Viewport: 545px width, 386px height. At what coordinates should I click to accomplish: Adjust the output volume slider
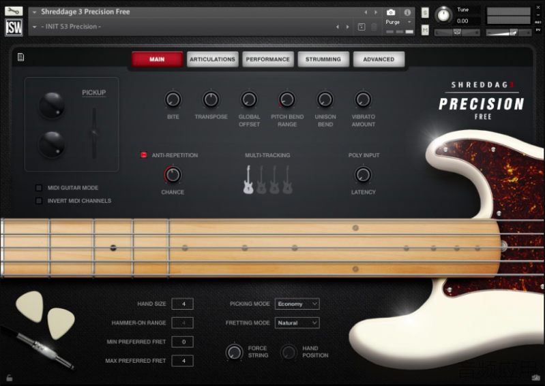508,33
